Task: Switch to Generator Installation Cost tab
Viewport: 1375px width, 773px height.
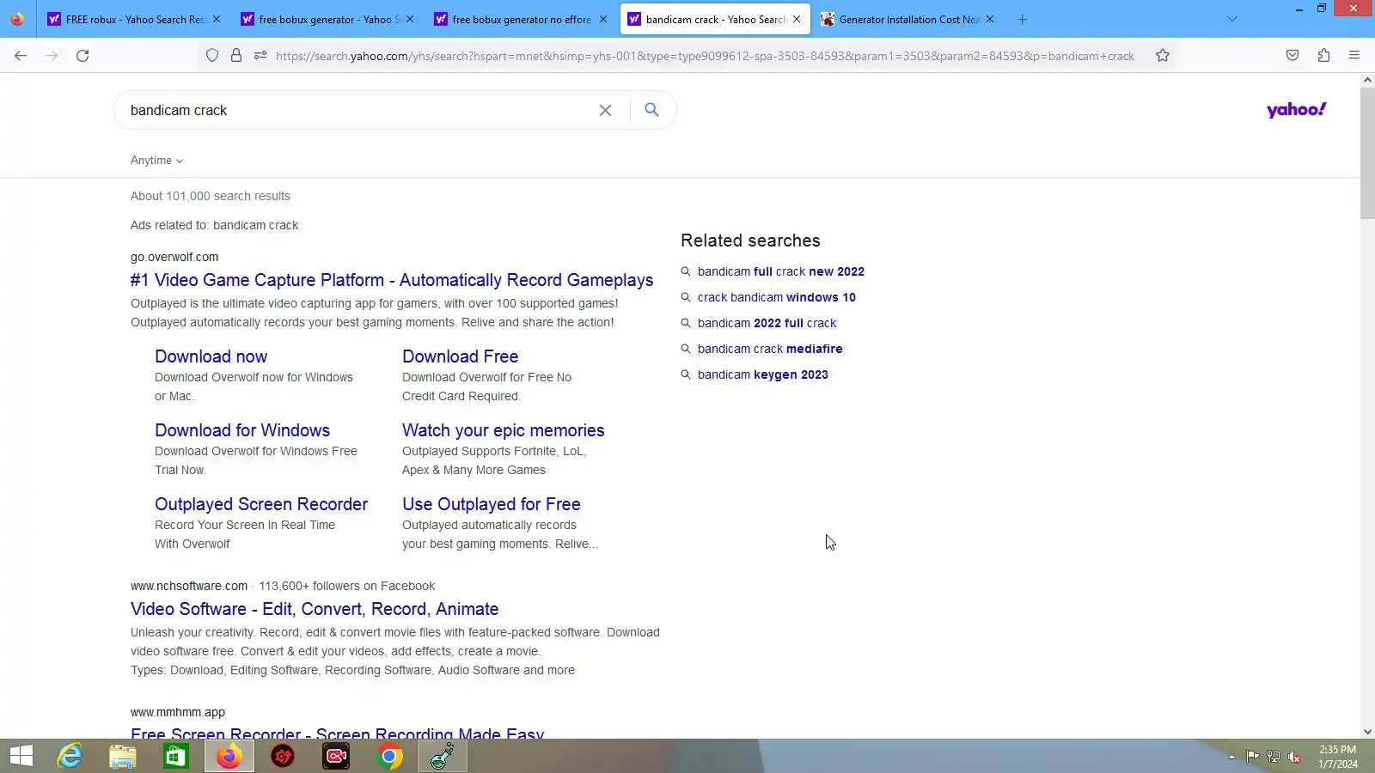Action: 907,19
